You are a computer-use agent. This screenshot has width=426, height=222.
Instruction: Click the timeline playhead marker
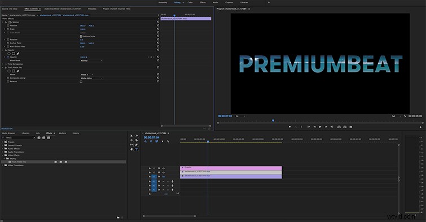pos(208,141)
